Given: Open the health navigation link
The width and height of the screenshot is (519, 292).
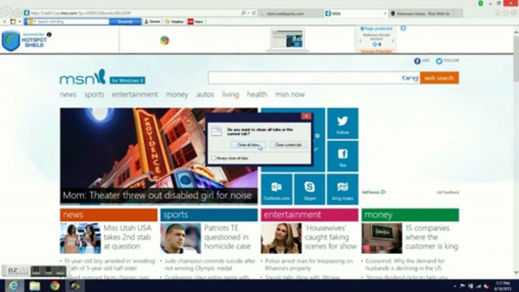Looking at the screenshot, I should point(257,94).
